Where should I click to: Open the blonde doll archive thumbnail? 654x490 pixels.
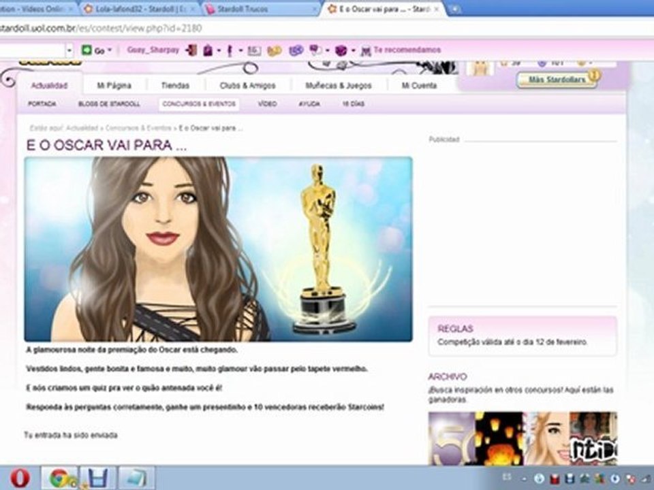point(546,438)
